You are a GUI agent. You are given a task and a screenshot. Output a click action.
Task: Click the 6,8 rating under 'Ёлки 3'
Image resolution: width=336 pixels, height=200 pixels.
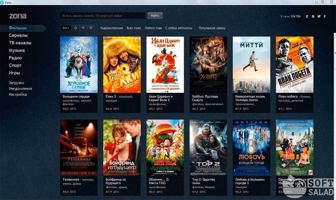(109, 109)
